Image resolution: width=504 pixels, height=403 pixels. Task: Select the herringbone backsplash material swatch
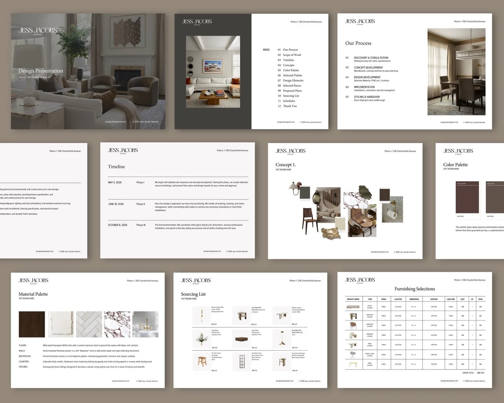(x=89, y=324)
